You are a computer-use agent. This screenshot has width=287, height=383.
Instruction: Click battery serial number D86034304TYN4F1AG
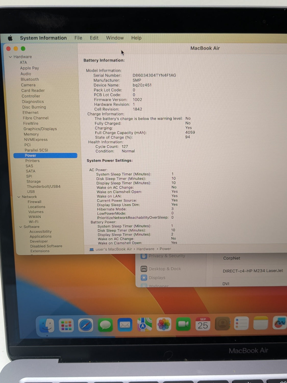pyautogui.click(x=154, y=75)
